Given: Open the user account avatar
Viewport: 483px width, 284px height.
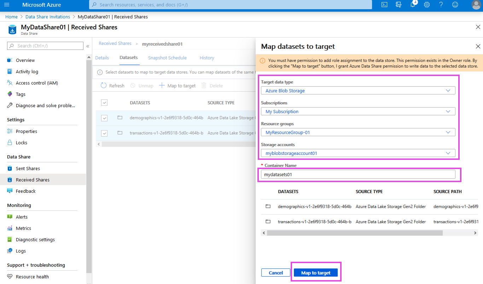Looking at the screenshot, I should [476, 5].
